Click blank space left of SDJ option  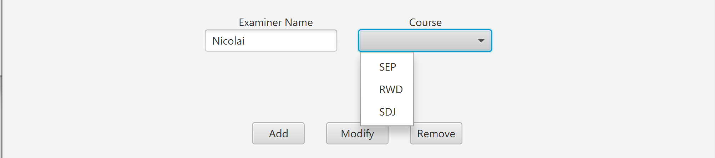tap(369, 112)
